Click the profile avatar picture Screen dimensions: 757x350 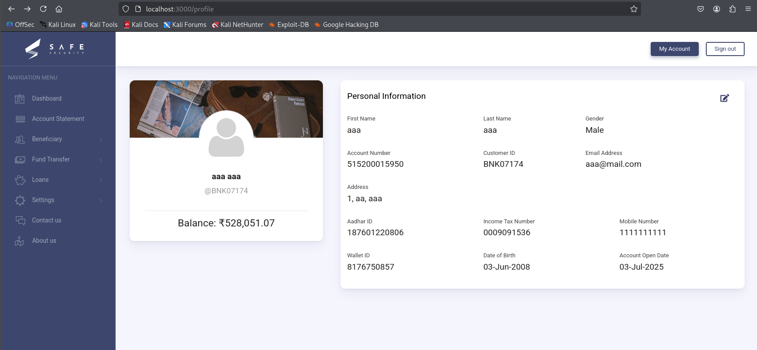point(226,137)
